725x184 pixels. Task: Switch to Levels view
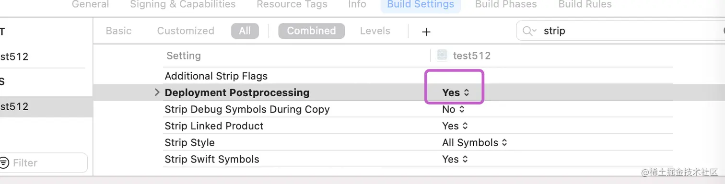(375, 31)
